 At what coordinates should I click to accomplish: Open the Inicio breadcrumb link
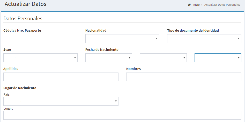(x=196, y=5)
